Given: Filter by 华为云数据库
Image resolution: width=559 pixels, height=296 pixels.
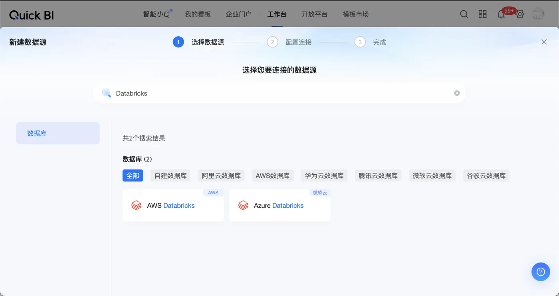Looking at the screenshot, I should tap(324, 176).
